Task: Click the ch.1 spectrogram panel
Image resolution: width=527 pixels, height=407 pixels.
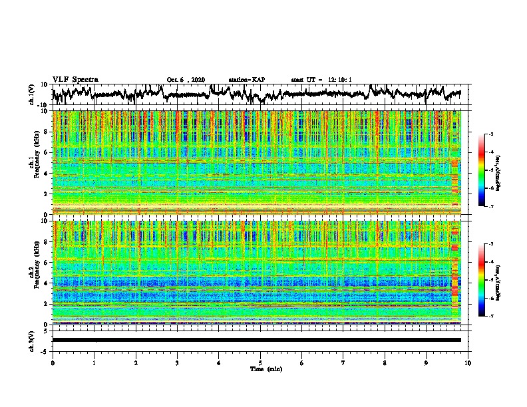Action: tap(256, 162)
